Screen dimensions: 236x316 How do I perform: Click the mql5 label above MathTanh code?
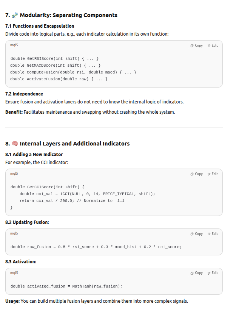[14, 273]
